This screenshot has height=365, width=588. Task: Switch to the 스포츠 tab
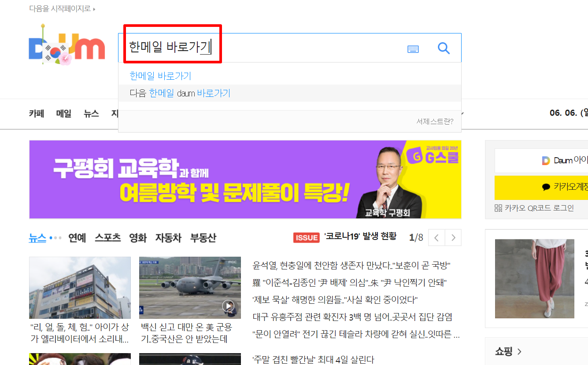[107, 238]
